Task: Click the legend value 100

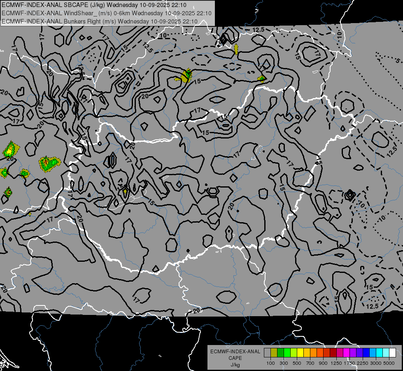Action: (270, 363)
